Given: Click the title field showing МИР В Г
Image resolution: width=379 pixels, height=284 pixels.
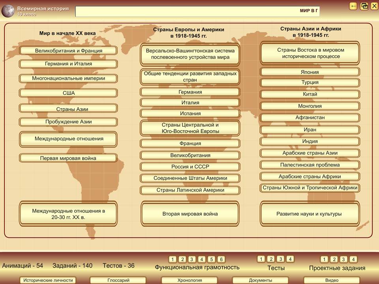Looking at the screenshot, I should [197, 11].
